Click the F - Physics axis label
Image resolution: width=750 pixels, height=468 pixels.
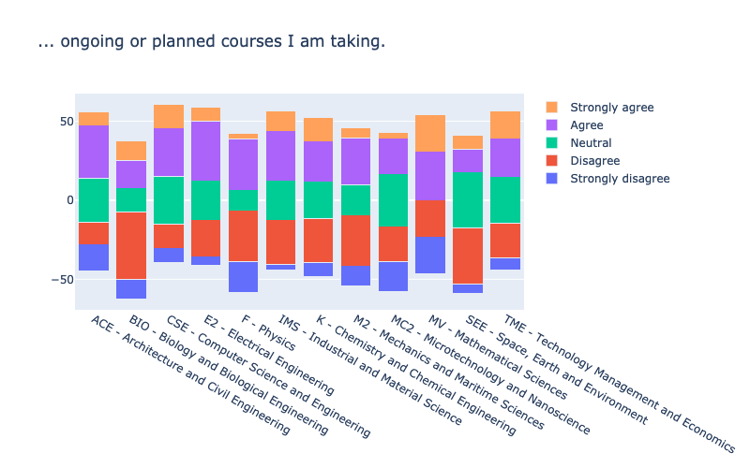[x=268, y=333]
